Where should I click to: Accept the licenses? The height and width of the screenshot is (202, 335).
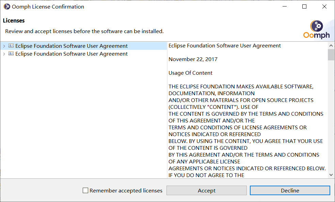pos(207,190)
